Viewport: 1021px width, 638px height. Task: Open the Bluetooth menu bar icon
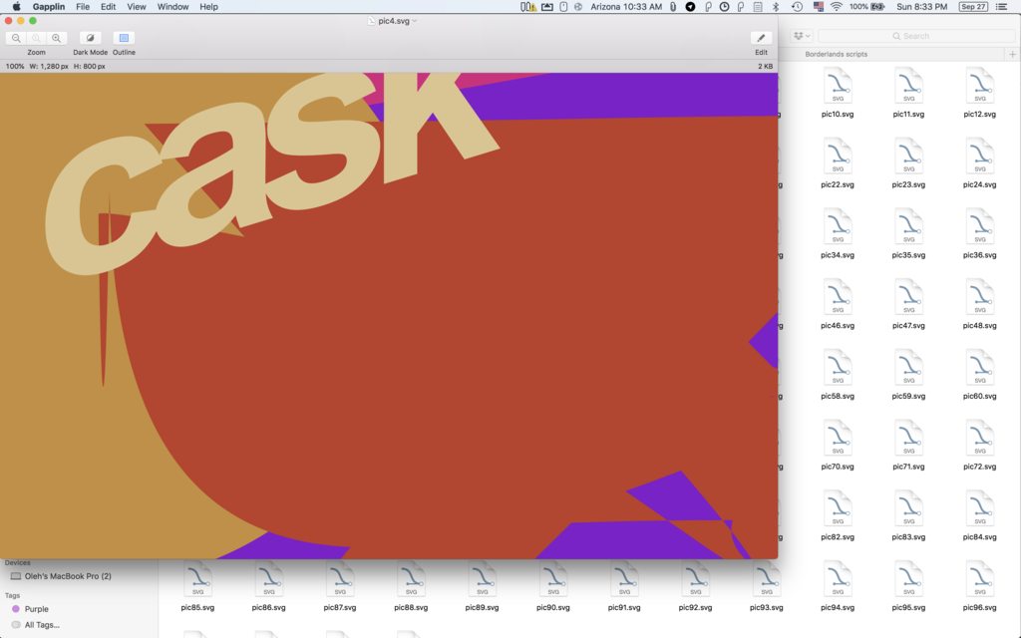pyautogui.click(x=776, y=7)
